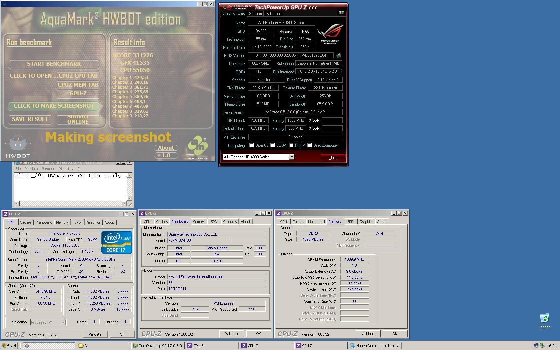
Task: Open the Formato menu in Notepad
Action: click(48, 169)
